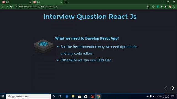Switch to Chrome on the taskbar
This screenshot has height=99, width=177.
[98, 97]
